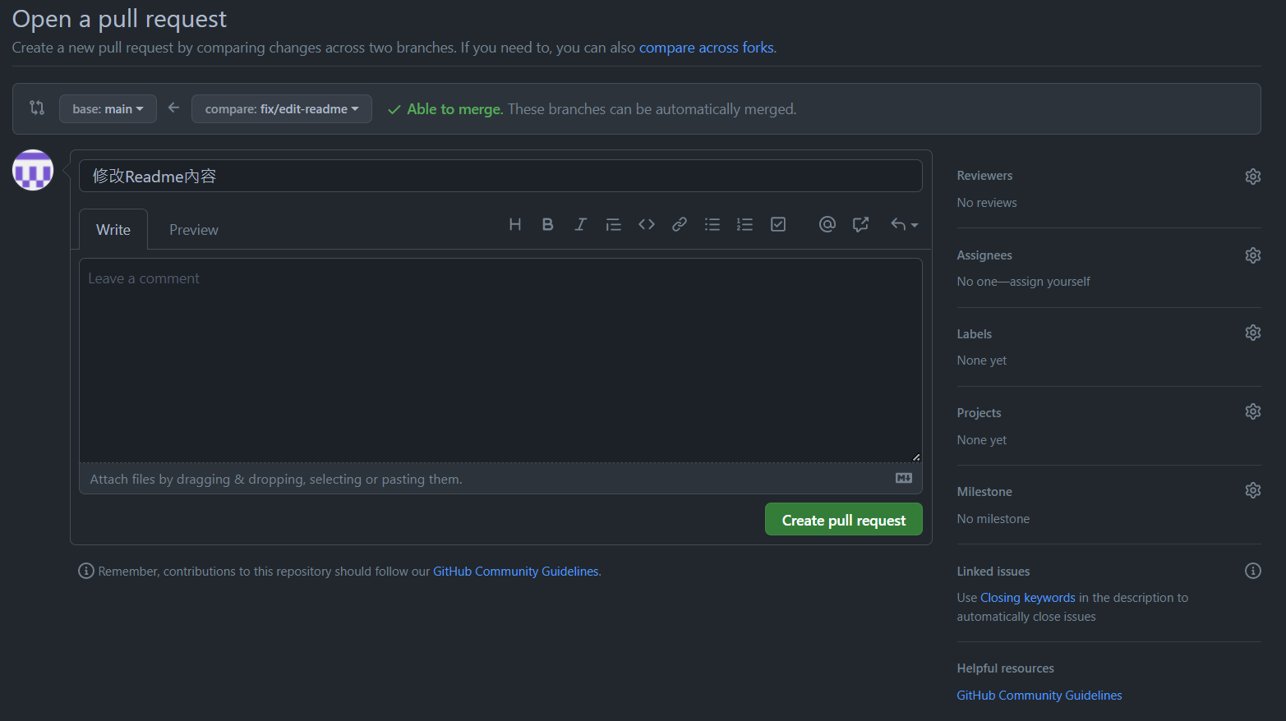Open the Reviewers gear settings
This screenshot has width=1286, height=721.
(x=1252, y=177)
